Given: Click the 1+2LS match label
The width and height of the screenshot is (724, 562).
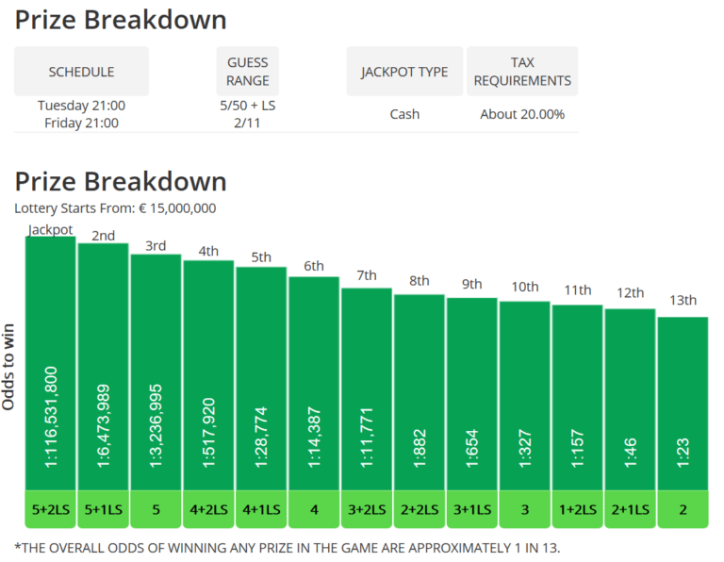Looking at the screenshot, I should (x=577, y=509).
